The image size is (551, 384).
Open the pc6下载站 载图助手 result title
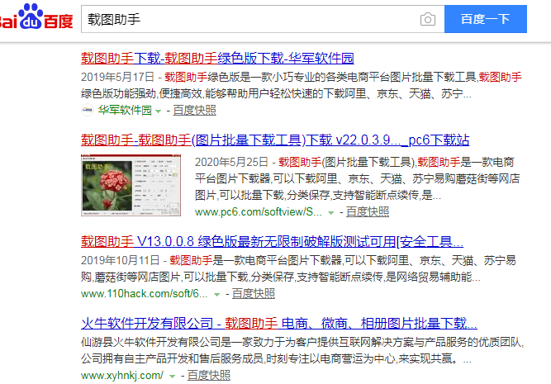pyautogui.click(x=275, y=140)
